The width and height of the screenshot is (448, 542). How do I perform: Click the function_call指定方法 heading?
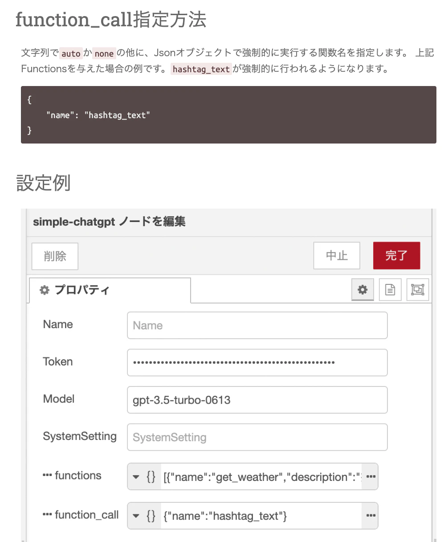click(111, 20)
